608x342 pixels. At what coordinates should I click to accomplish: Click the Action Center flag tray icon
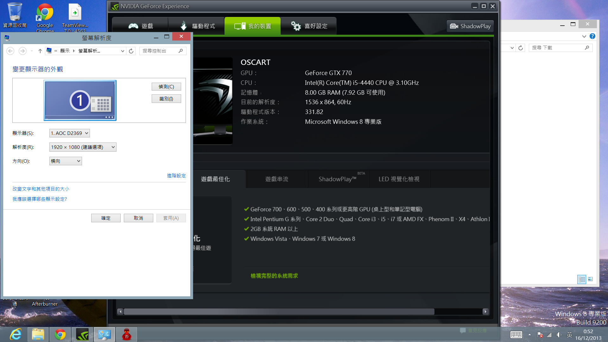[540, 335]
